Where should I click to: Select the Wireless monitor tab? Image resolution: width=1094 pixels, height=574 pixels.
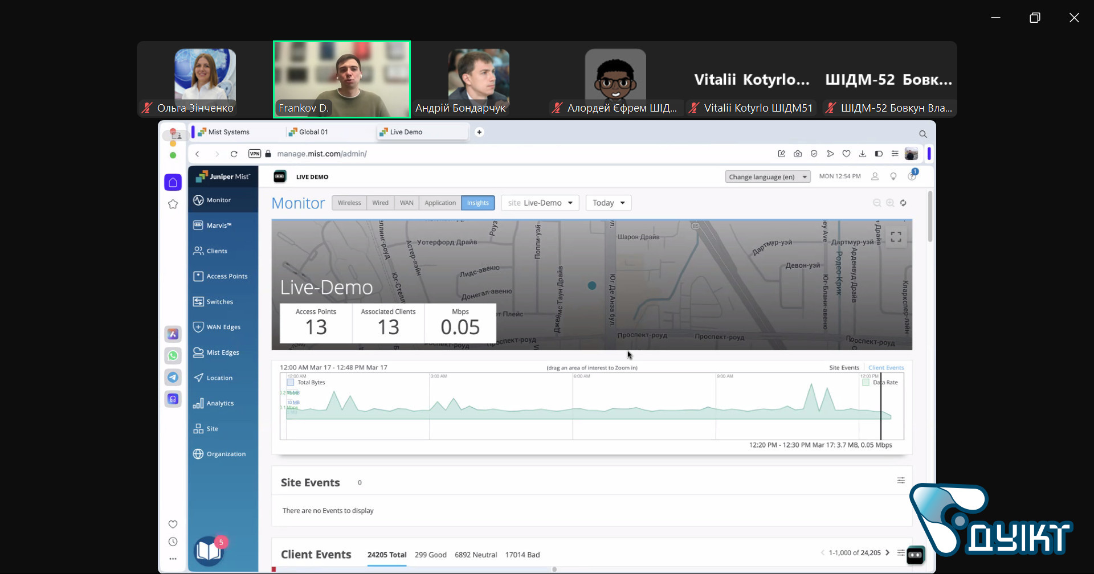pos(349,203)
